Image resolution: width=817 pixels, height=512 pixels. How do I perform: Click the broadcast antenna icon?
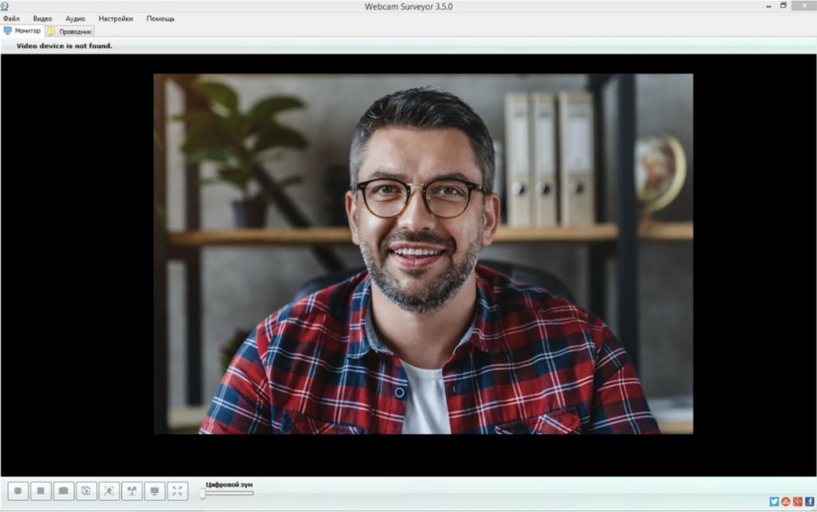132,491
